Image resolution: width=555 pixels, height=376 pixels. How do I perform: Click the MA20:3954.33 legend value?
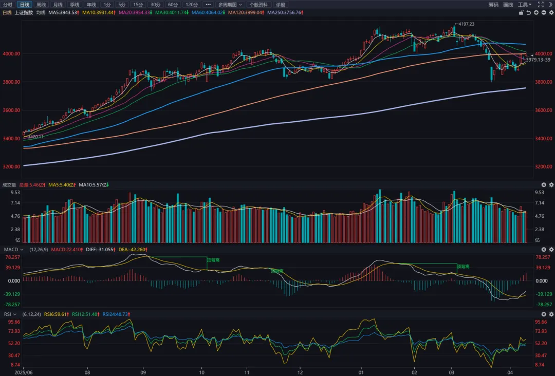(135, 12)
